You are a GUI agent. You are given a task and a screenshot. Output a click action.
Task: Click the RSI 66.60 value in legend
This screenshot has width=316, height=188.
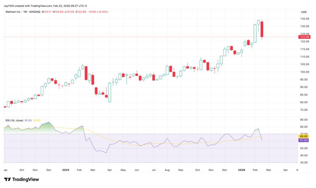pyautogui.click(x=37, y=120)
